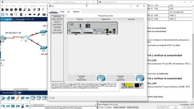
Task: Choose Routers subcategory icon
Action: click(3, 106)
